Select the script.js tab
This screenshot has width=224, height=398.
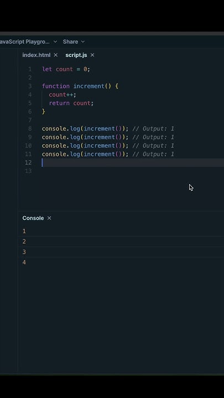(x=76, y=55)
